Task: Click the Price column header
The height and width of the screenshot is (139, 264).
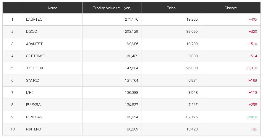Action: (x=171, y=8)
